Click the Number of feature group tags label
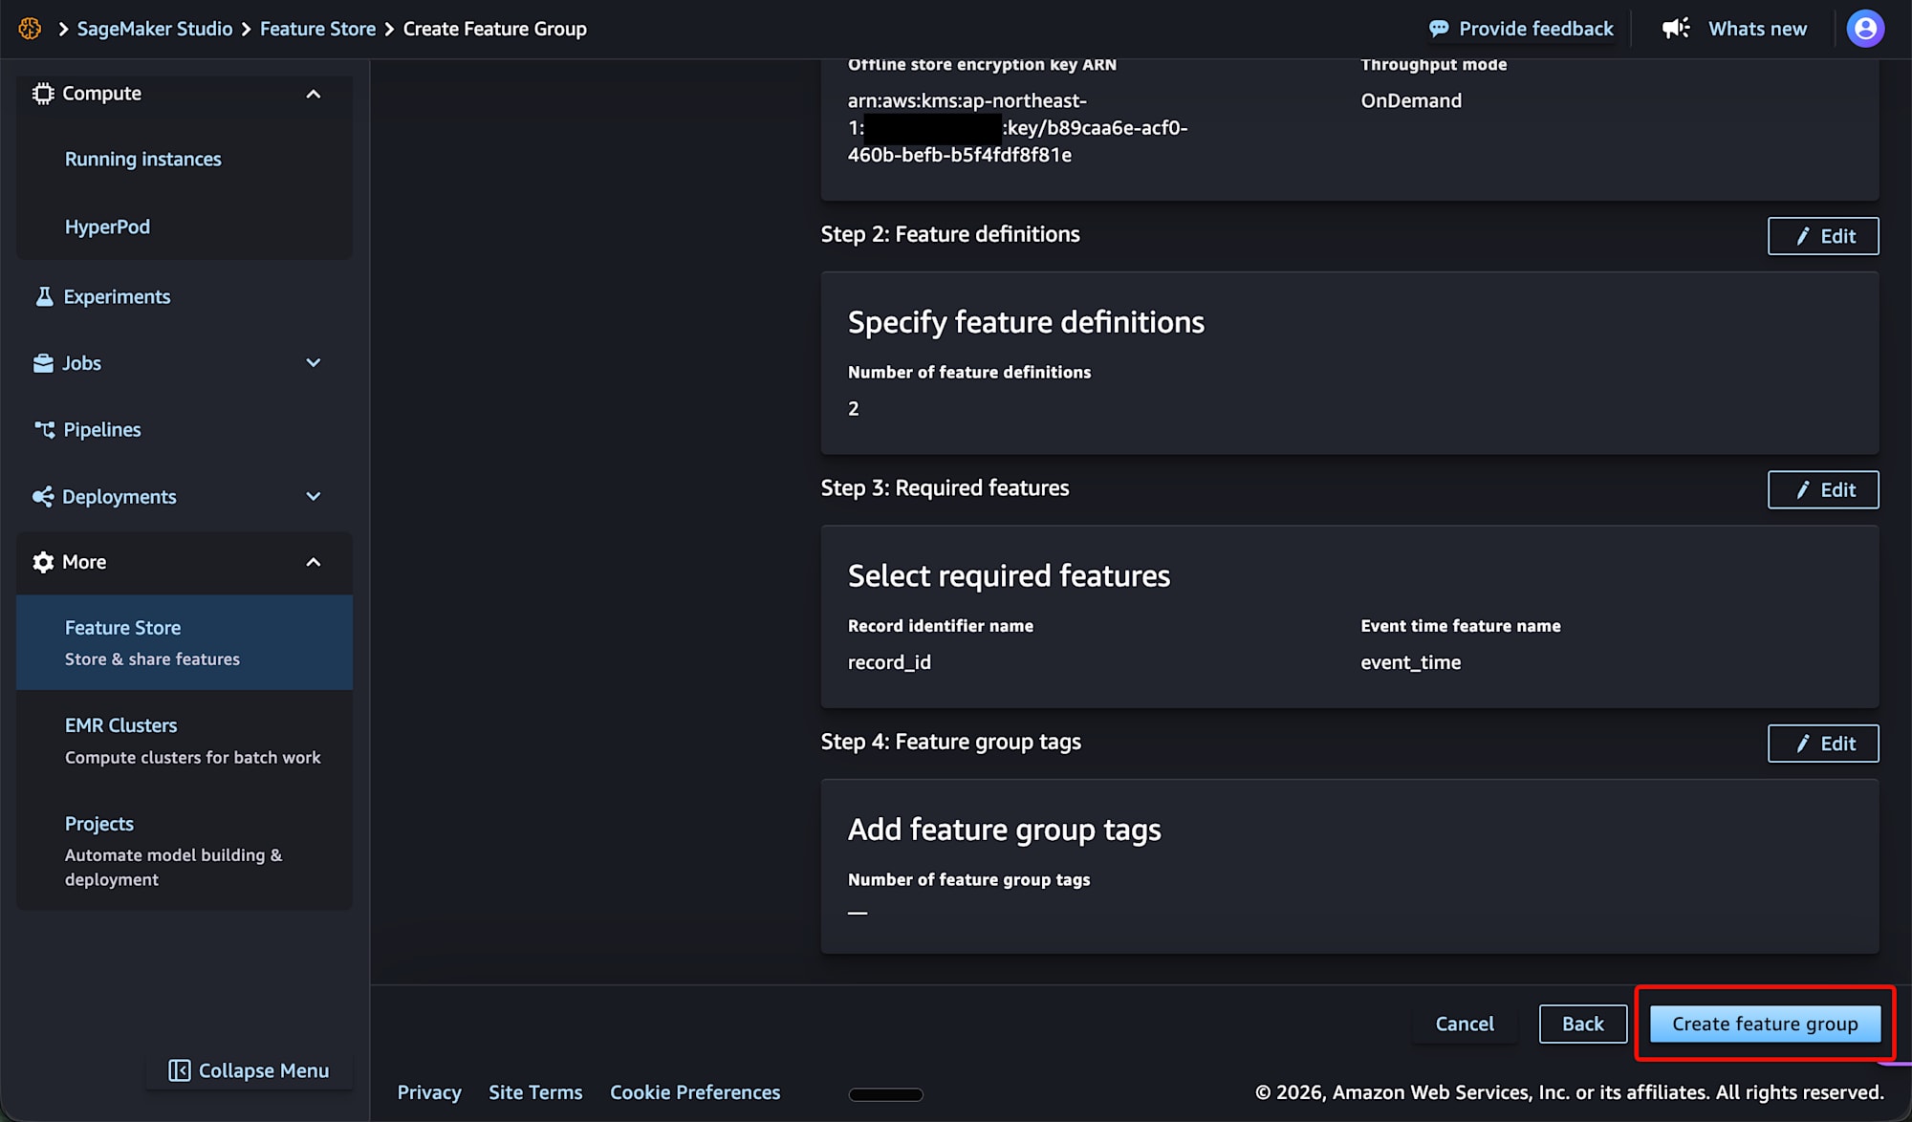Image resolution: width=1912 pixels, height=1122 pixels. (x=969, y=880)
